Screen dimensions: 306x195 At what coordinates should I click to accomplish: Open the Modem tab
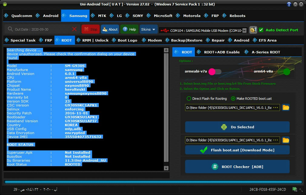151,40
